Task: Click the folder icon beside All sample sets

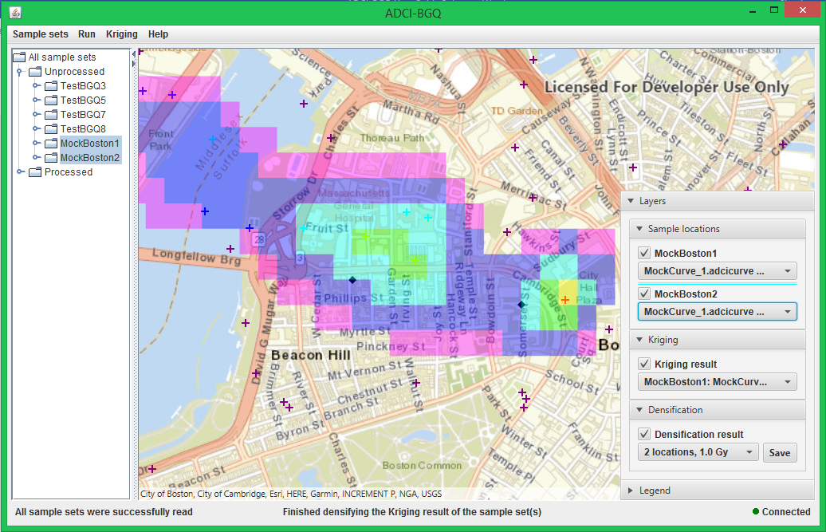Action: pos(19,57)
